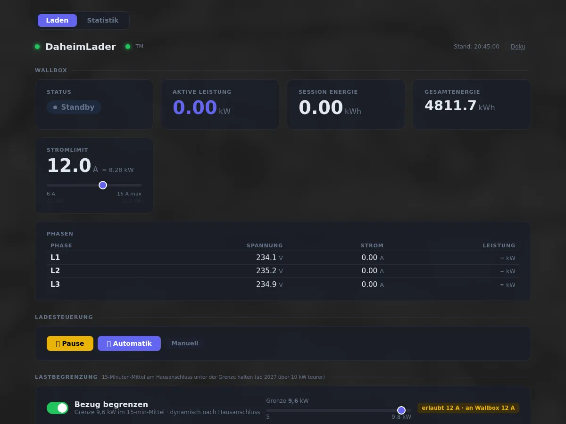Click the '6 A' minimum label
The image size is (566, 424).
click(x=51, y=194)
